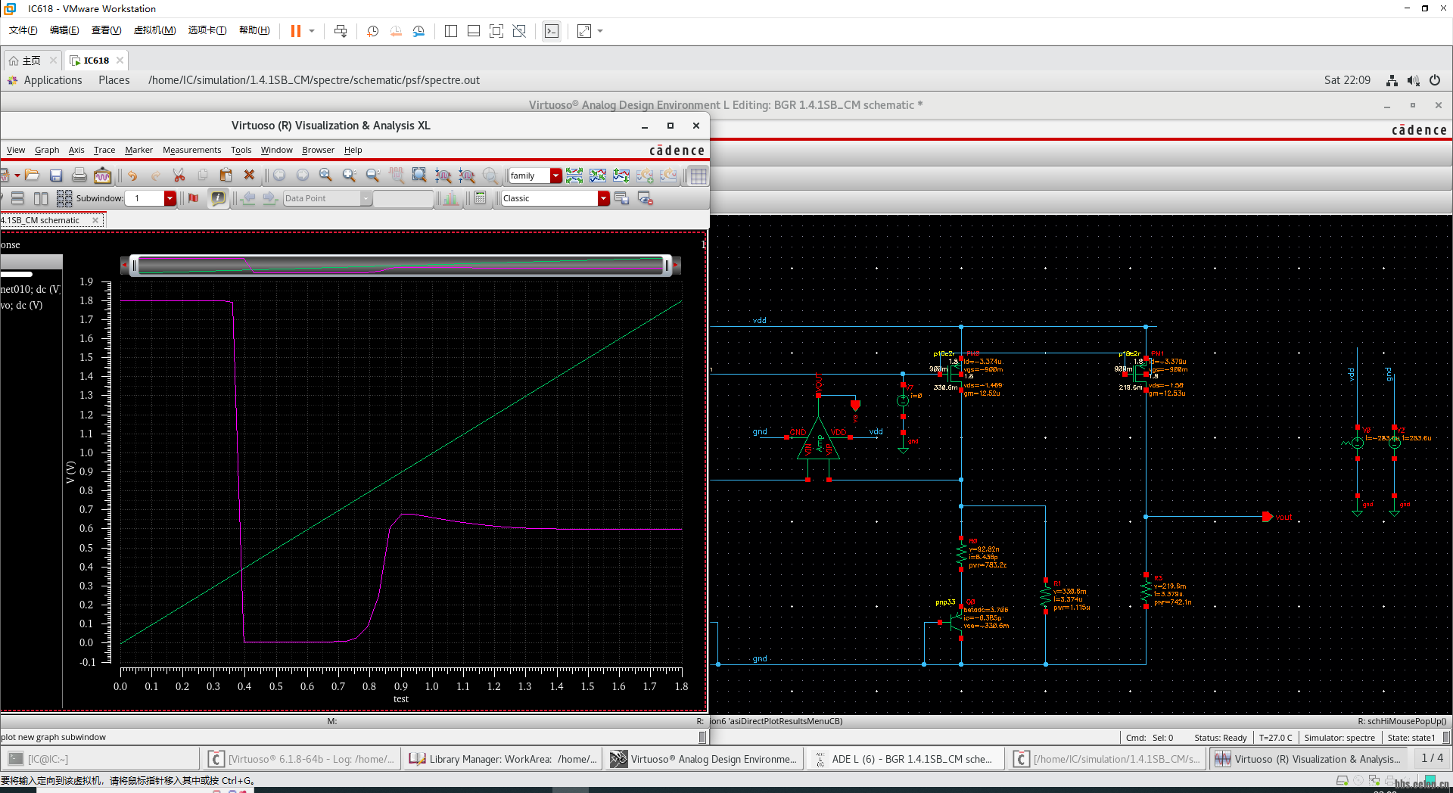
Task: Click the zoom-to-fit magnifier icon
Action: point(326,176)
